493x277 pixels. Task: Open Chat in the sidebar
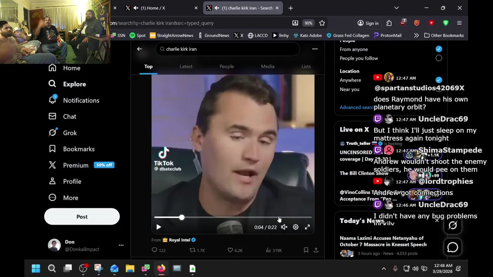[x=62, y=117]
